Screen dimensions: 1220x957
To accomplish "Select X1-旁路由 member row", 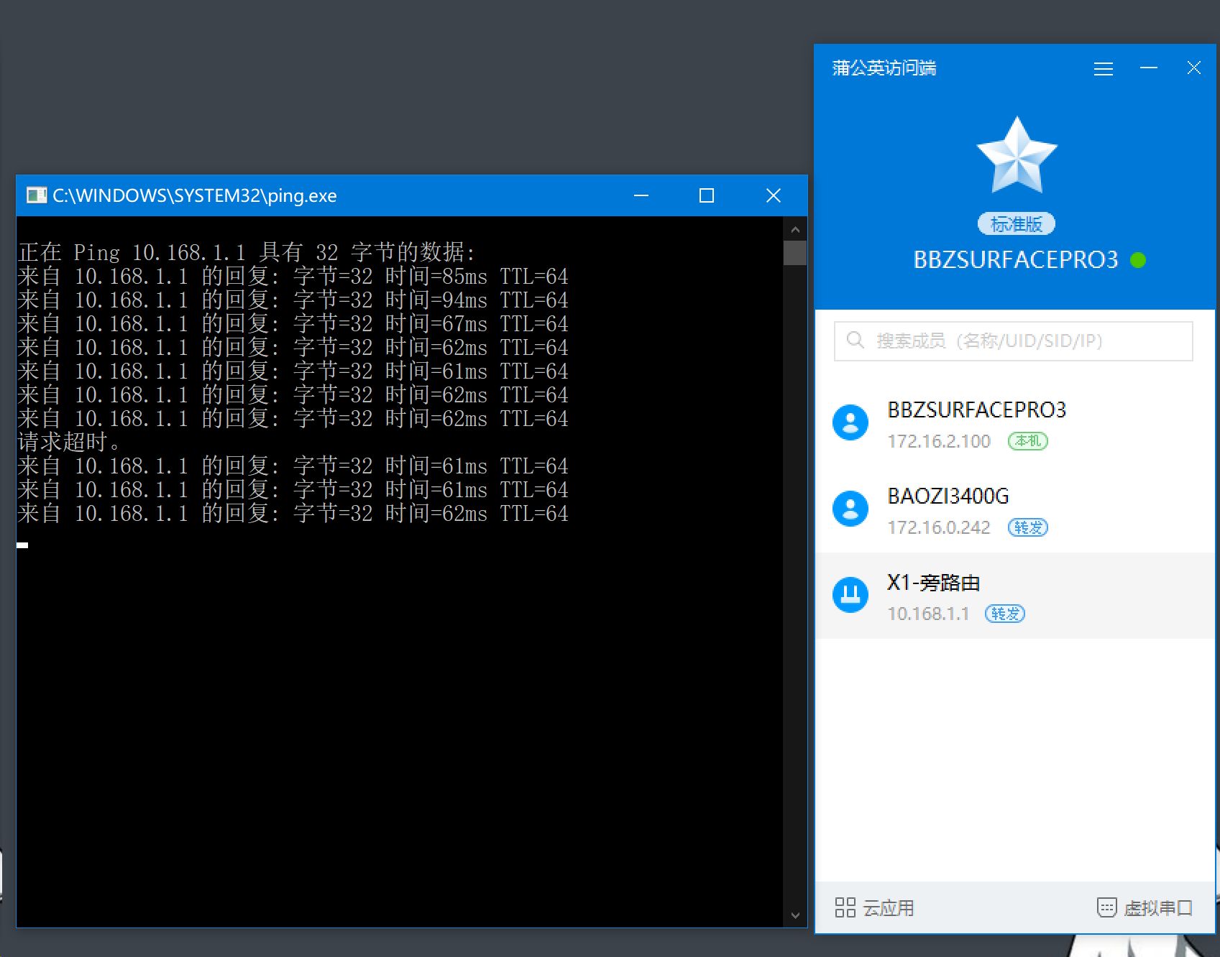I will click(x=1014, y=596).
